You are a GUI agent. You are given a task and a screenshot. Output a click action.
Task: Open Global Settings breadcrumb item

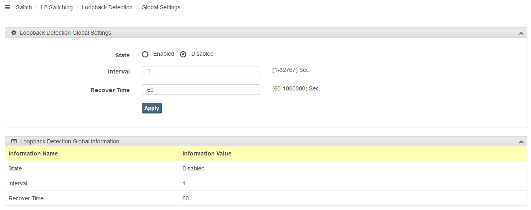click(x=161, y=7)
